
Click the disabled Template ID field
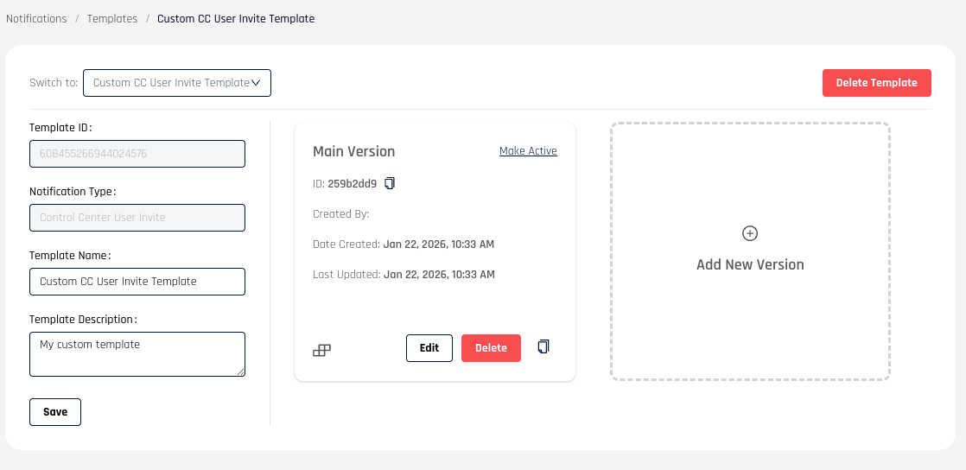[x=137, y=154]
